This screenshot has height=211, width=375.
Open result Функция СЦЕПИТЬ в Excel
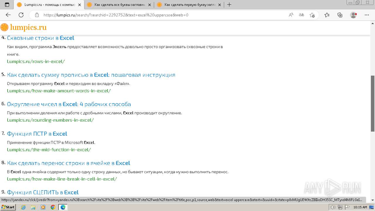43,192
